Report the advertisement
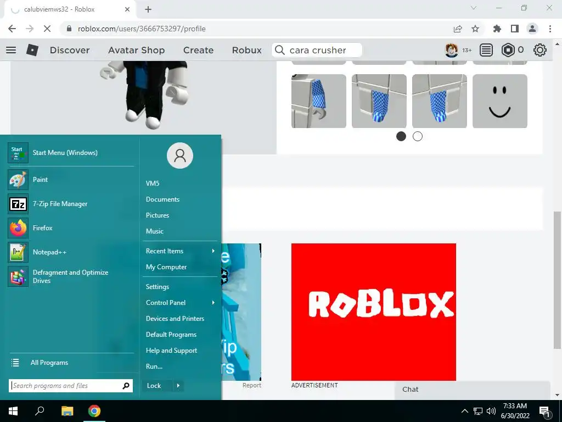Screen dimensions: 562x422 pos(251,385)
